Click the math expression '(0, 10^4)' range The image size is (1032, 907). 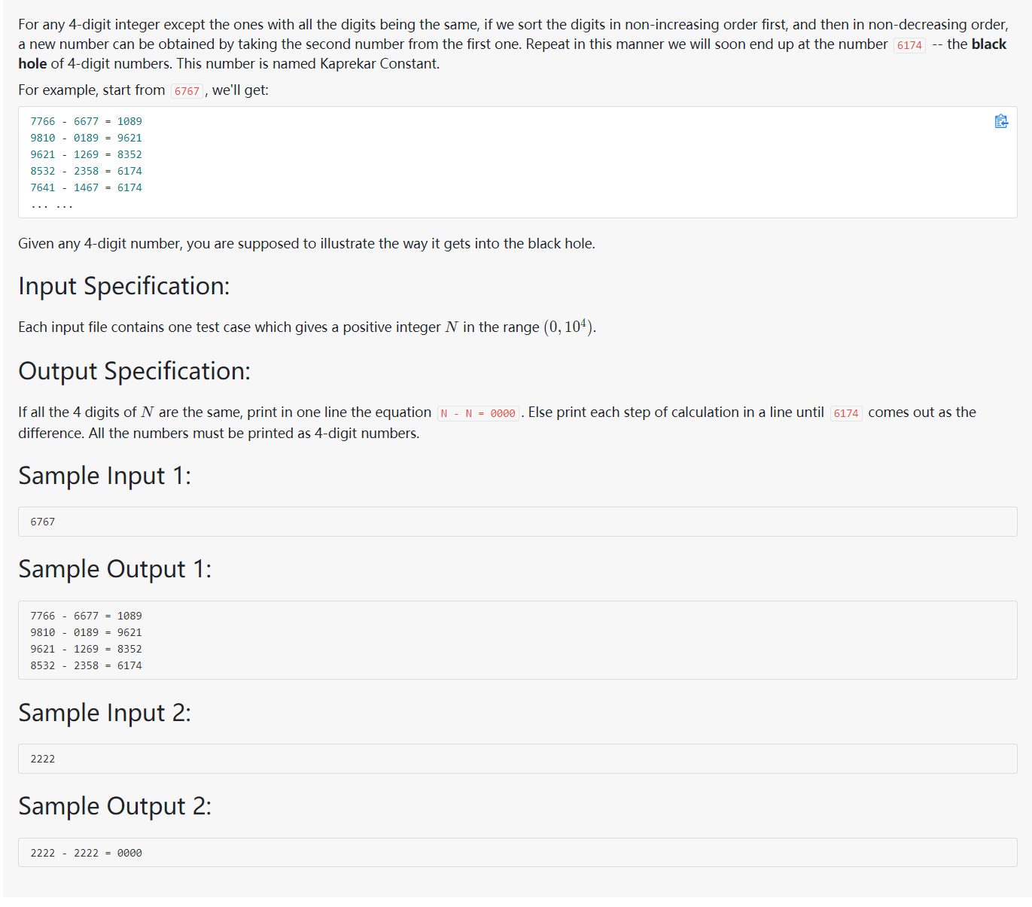point(568,327)
